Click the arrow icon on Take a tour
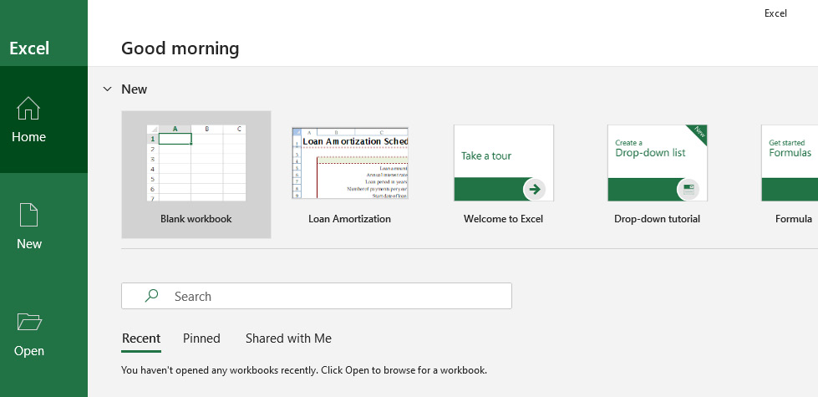Image resolution: width=818 pixels, height=397 pixels. [x=534, y=189]
